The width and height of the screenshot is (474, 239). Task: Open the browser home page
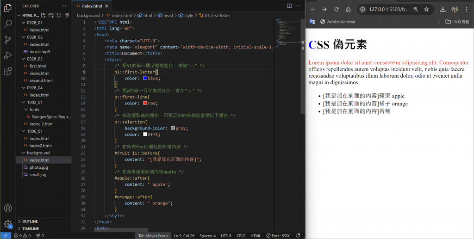[x=348, y=9]
